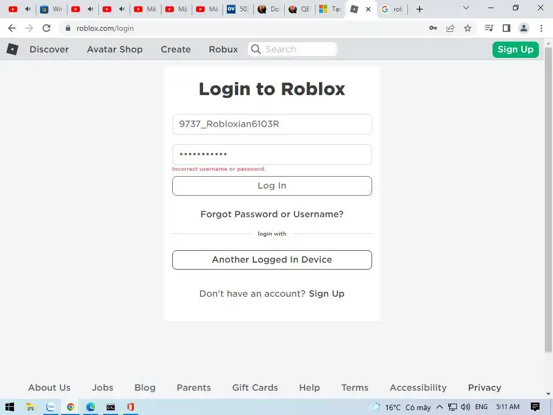Open Zalo from the taskbar
Image resolution: width=553 pixels, height=415 pixels.
(51, 407)
